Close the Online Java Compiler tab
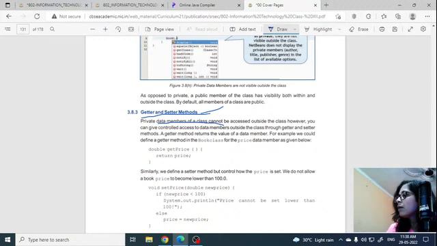The height and width of the screenshot is (246, 437). [239, 5]
